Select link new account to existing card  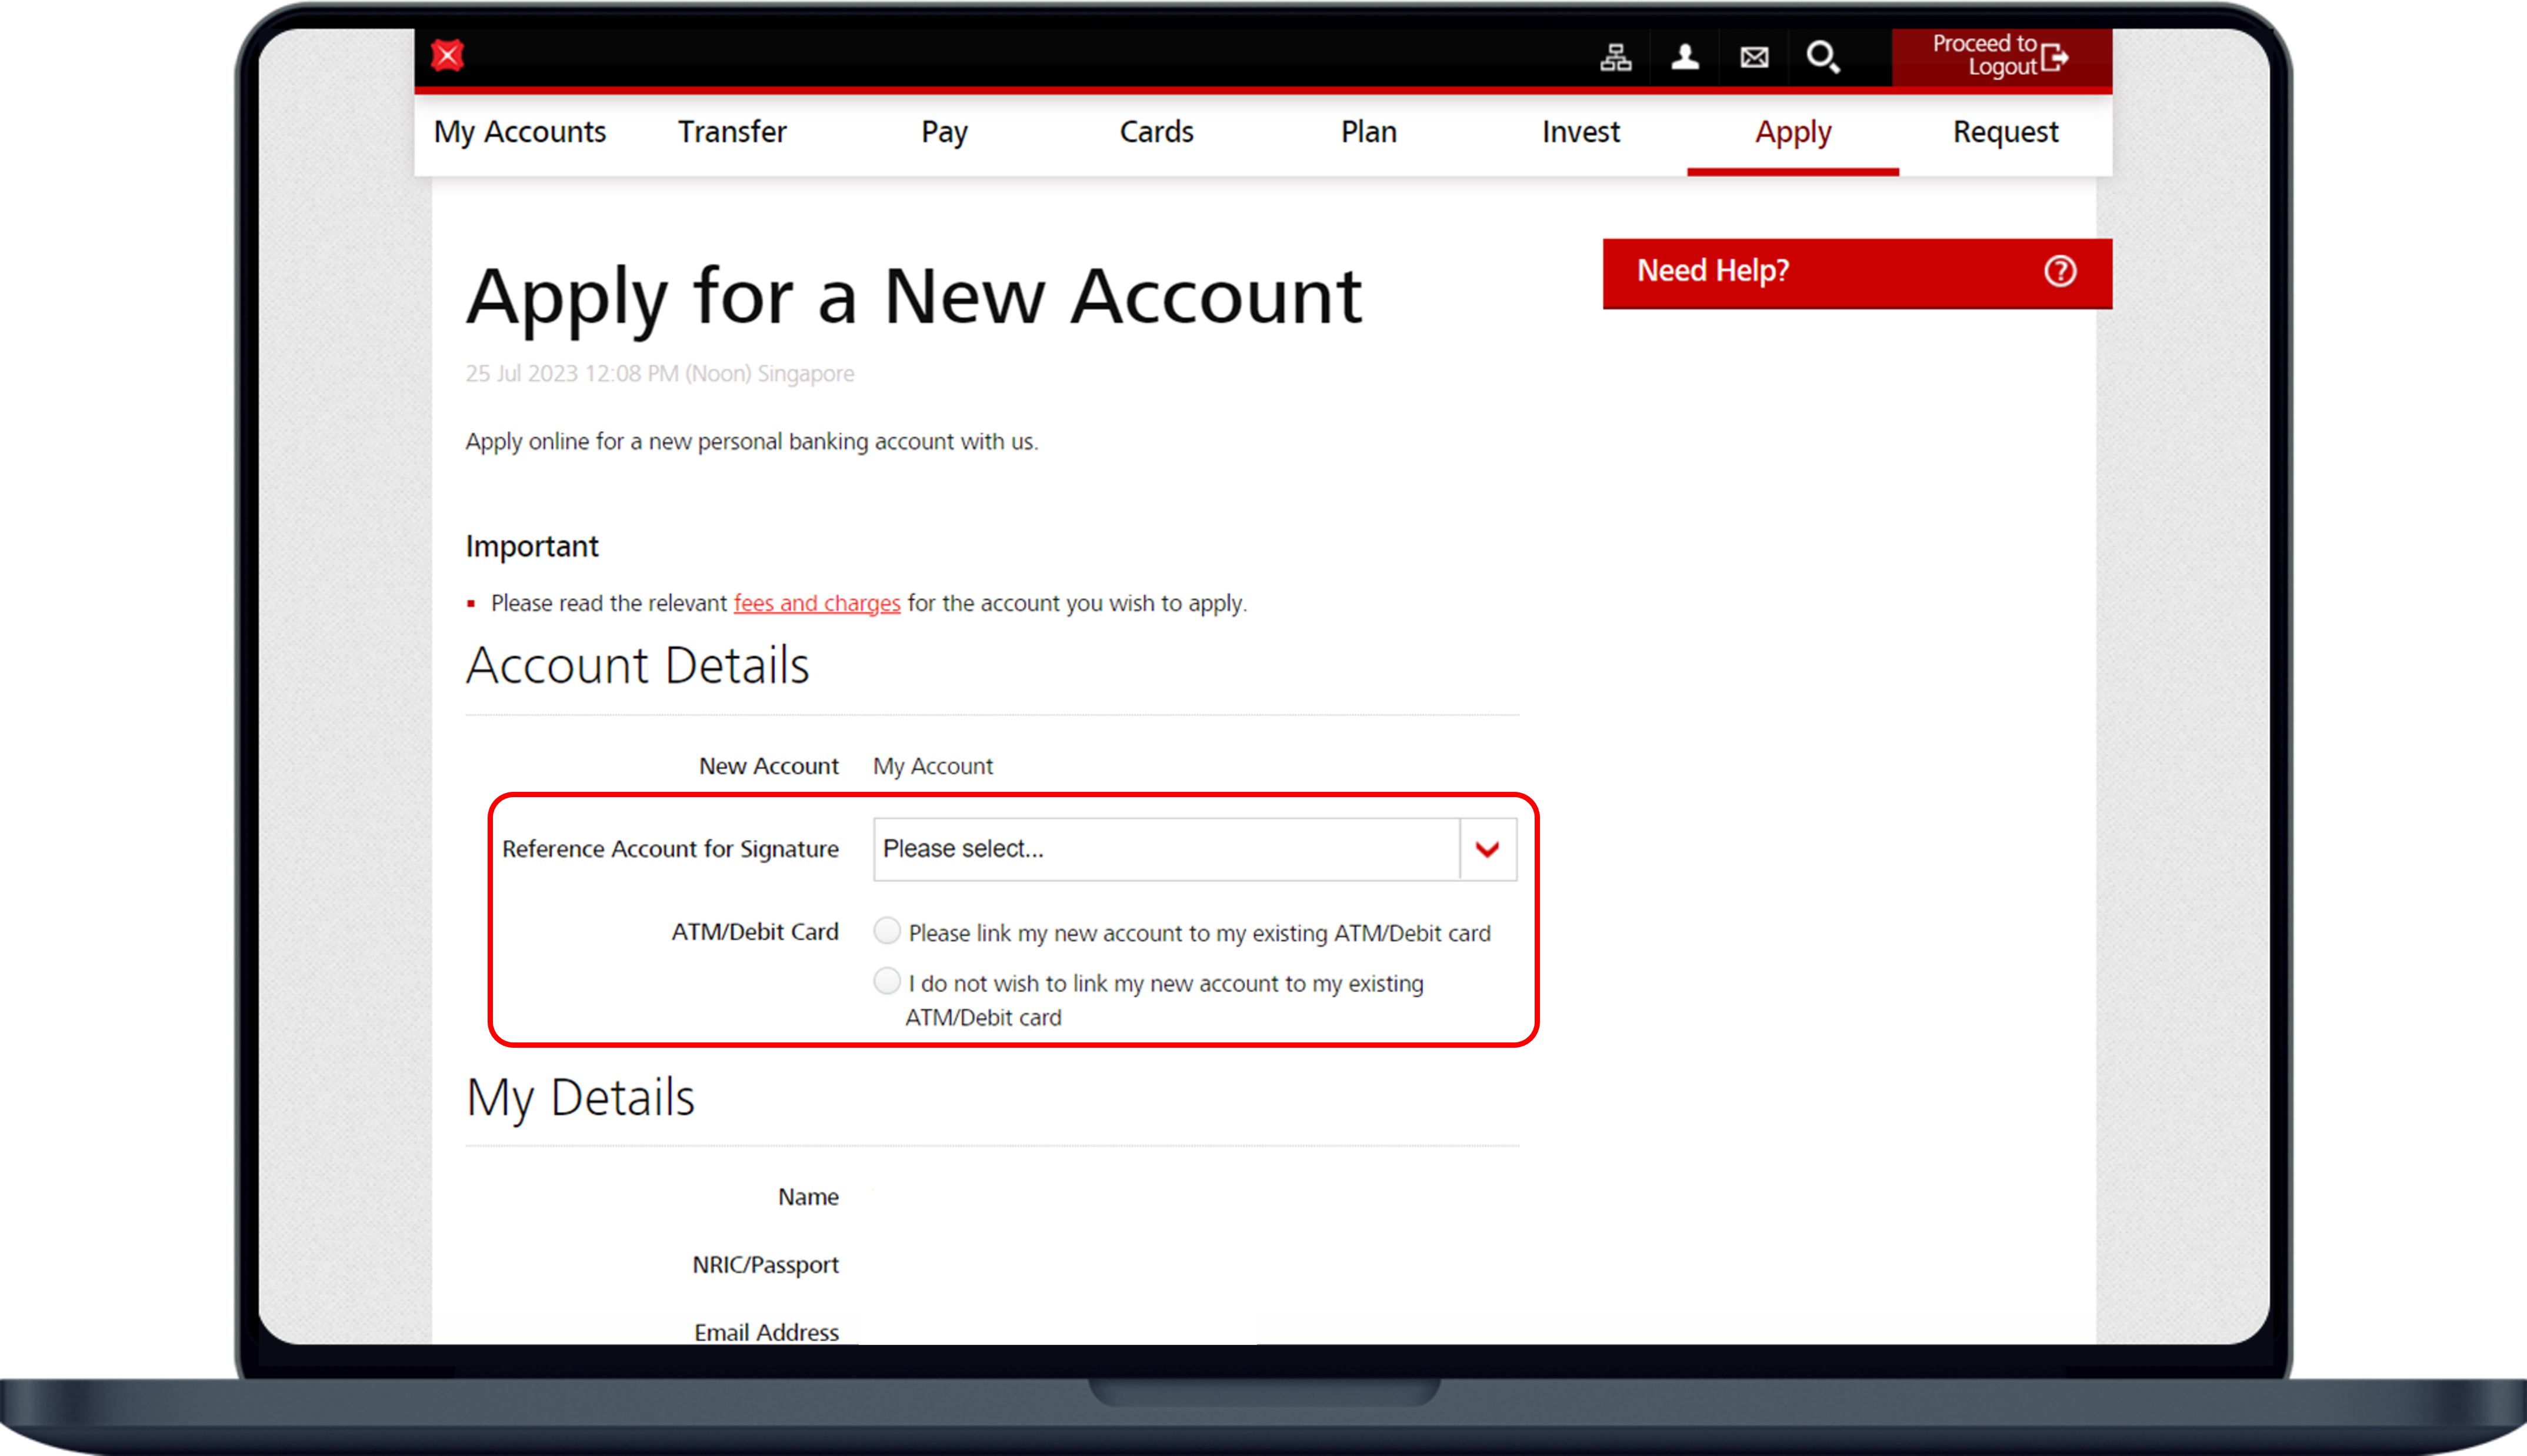tap(886, 931)
